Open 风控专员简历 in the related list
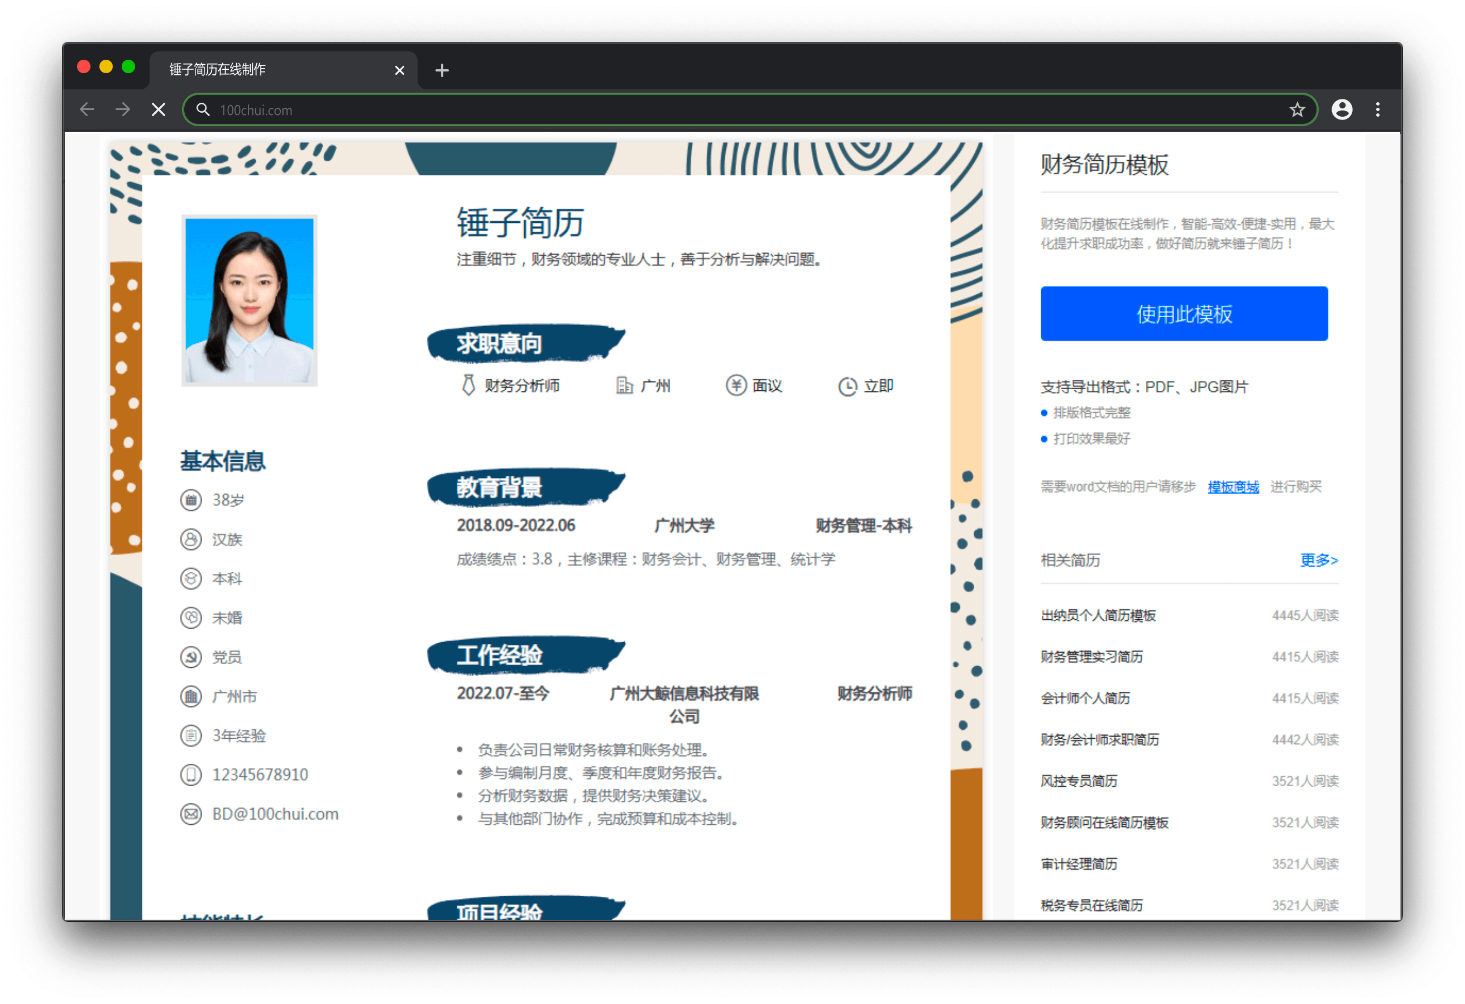 point(1079,781)
